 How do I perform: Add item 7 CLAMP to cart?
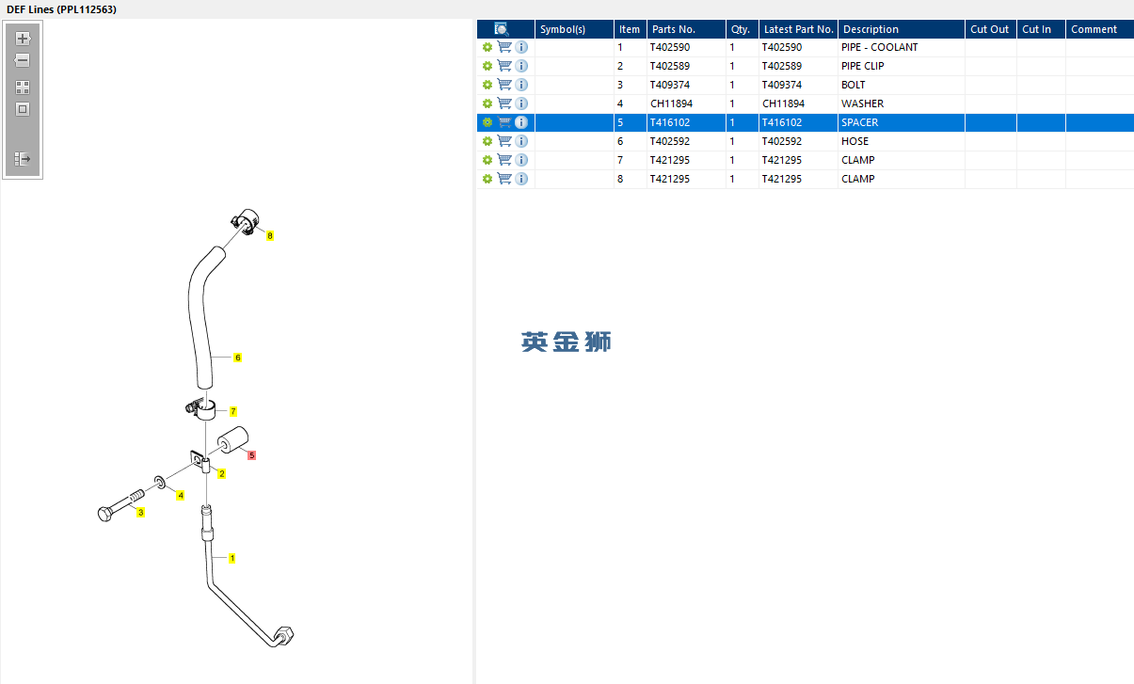[504, 160]
